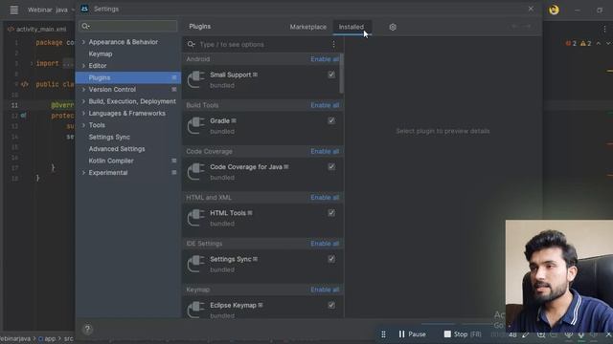This screenshot has width=613, height=344.
Task: Open the Webinar java project dropdown
Action: pyautogui.click(x=50, y=10)
